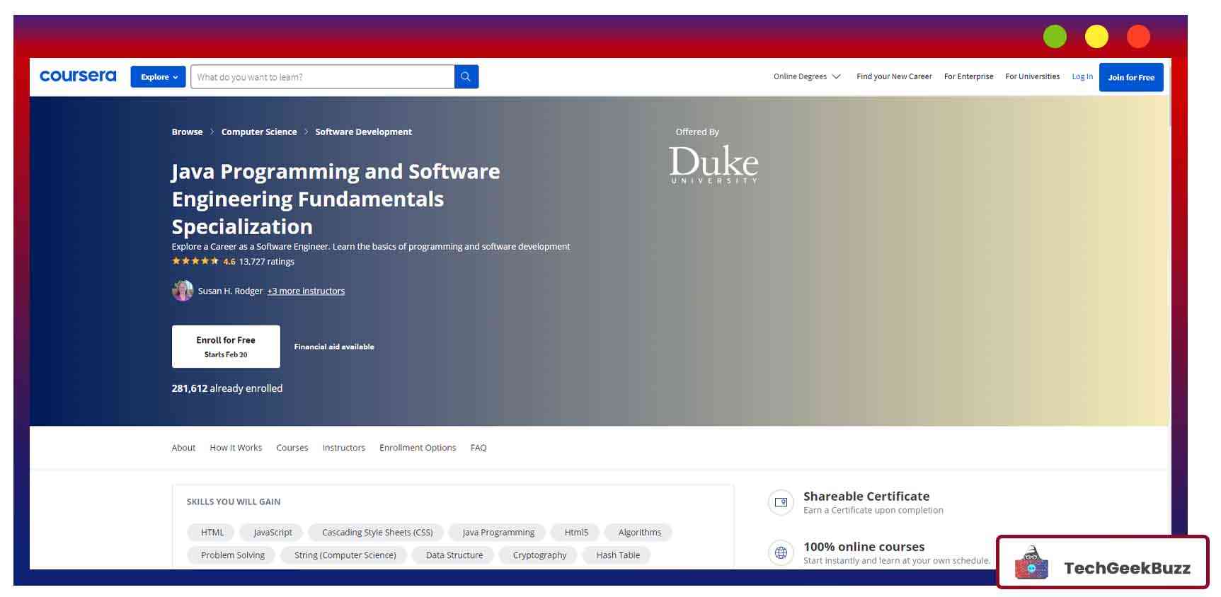Screen dimensions: 1221x597
Task: Go to Computer Science breadcrumb
Action: [x=259, y=132]
